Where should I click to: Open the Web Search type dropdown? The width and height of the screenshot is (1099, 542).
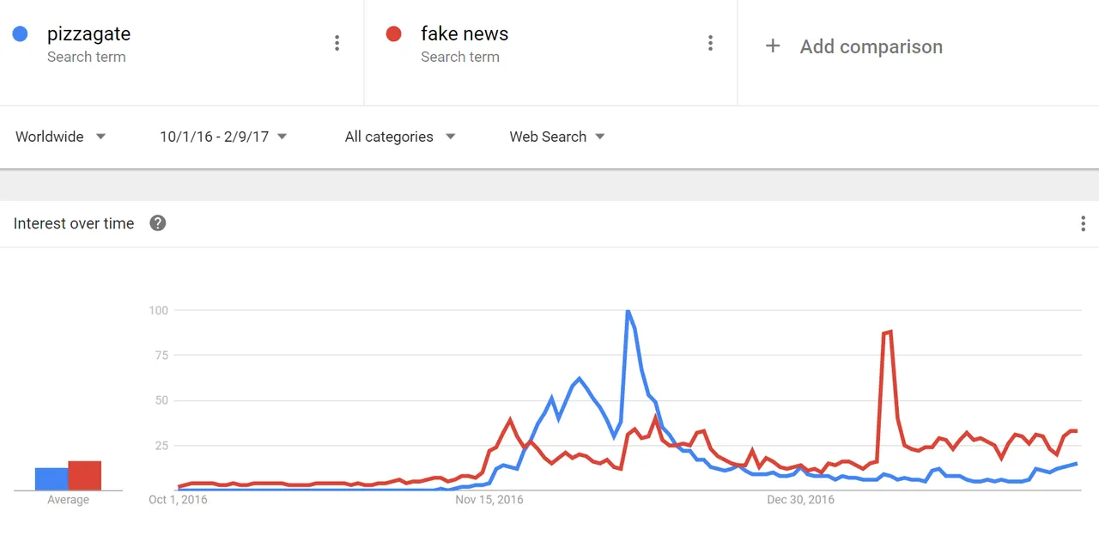(x=557, y=137)
